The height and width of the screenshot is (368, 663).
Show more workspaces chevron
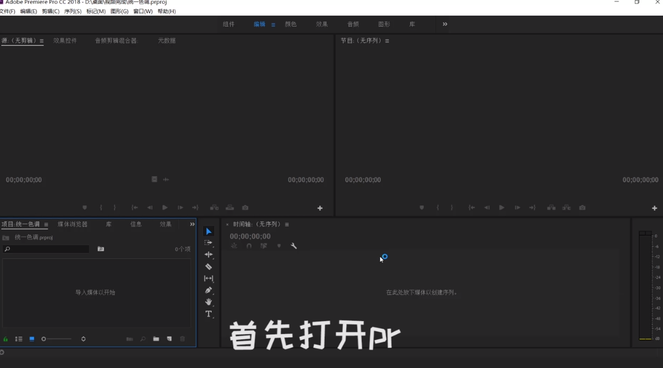pyautogui.click(x=445, y=24)
